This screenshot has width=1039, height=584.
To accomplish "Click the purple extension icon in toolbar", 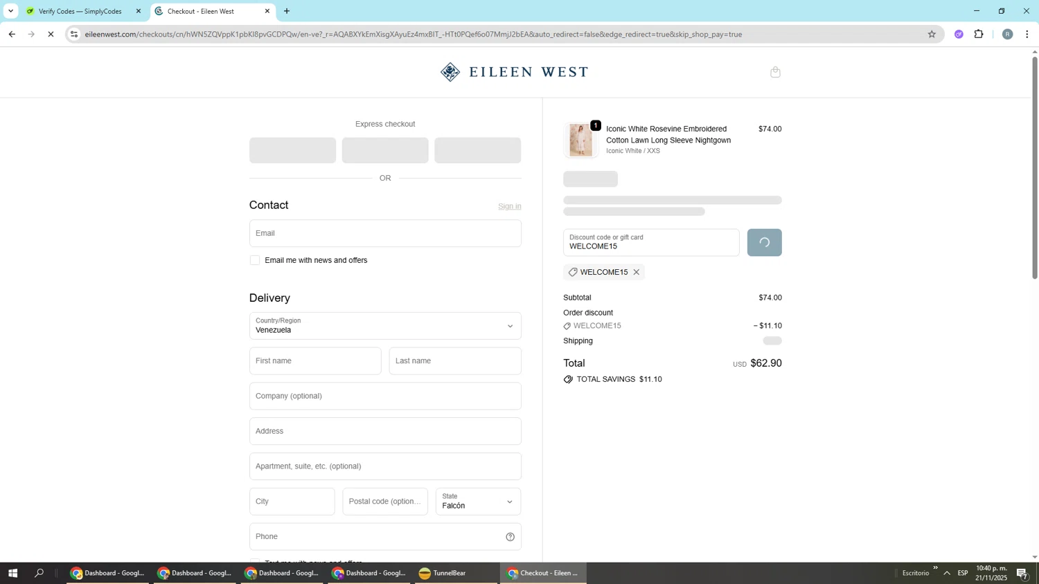I will pyautogui.click(x=959, y=34).
